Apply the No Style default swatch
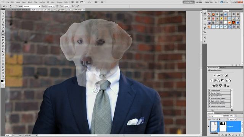The height and width of the screenshot is (137, 244). 209,14
